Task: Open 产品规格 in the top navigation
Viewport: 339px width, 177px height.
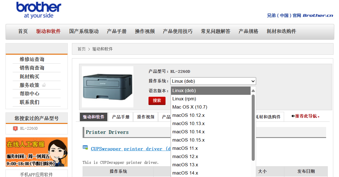Action: (248, 31)
